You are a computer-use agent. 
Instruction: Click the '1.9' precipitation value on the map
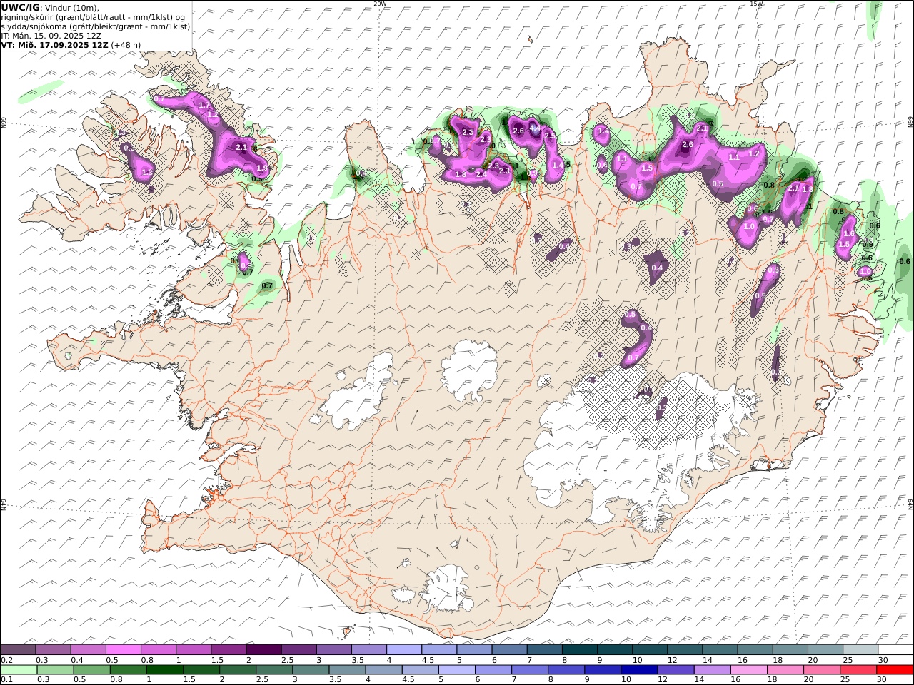pos(261,168)
